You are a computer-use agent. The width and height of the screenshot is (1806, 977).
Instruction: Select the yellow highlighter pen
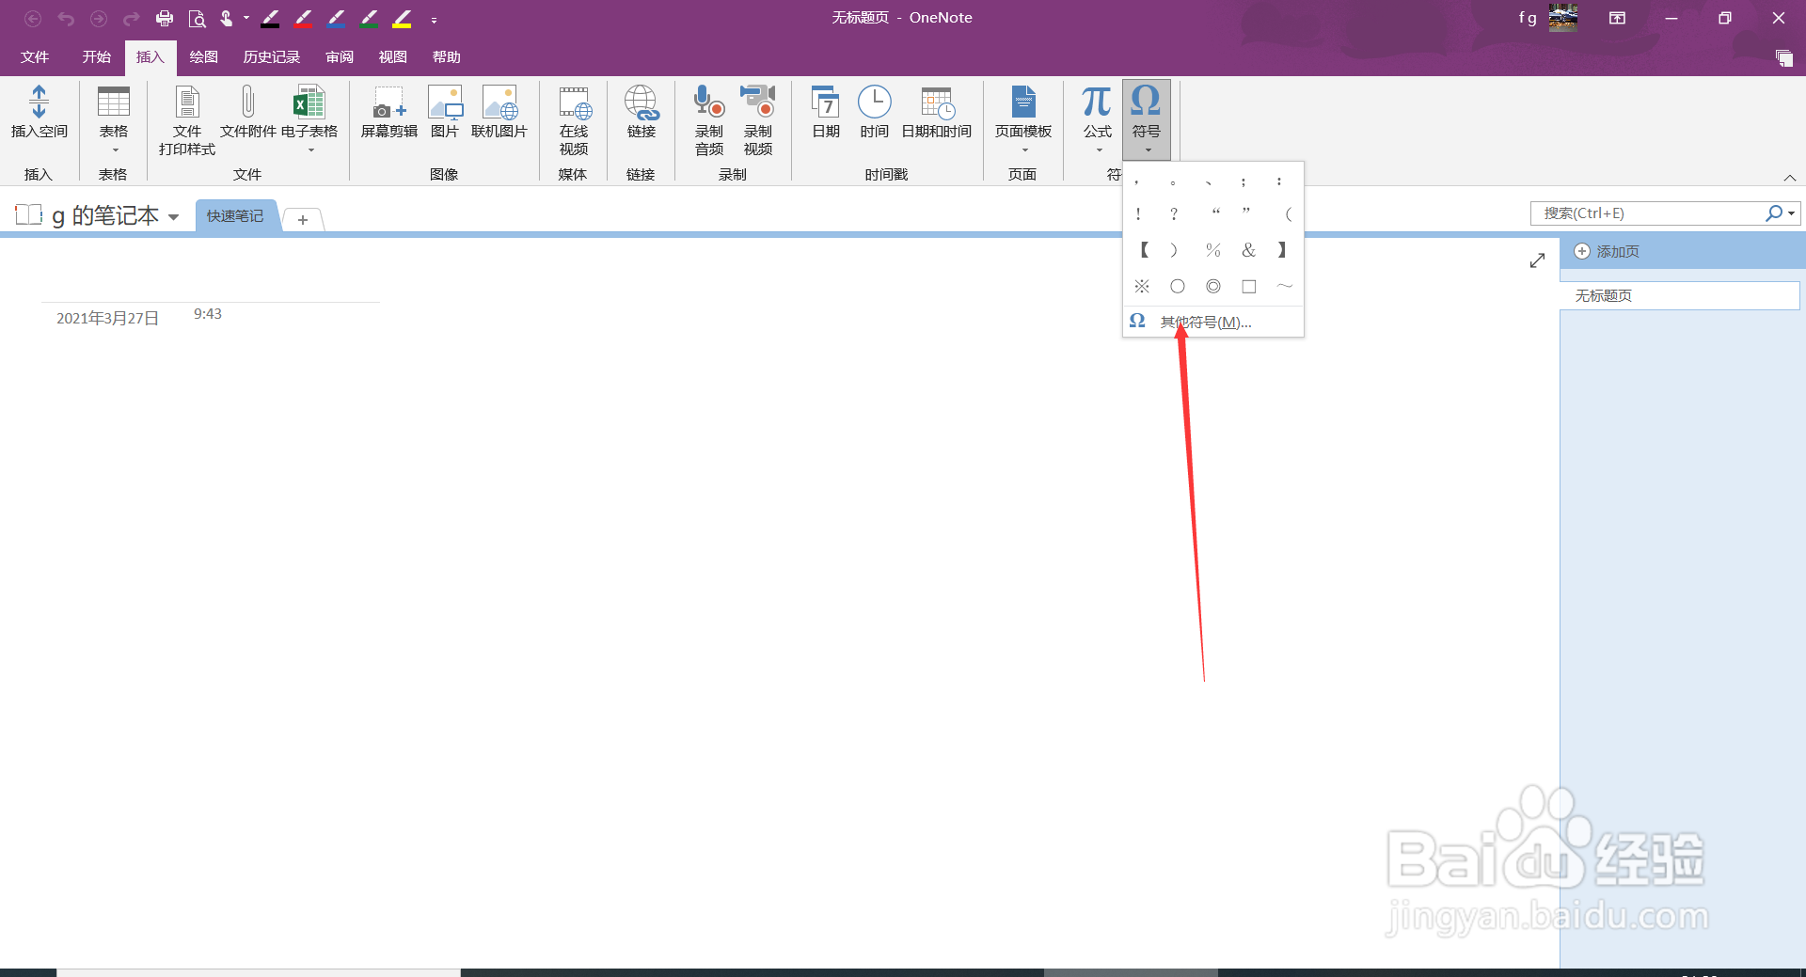click(402, 18)
